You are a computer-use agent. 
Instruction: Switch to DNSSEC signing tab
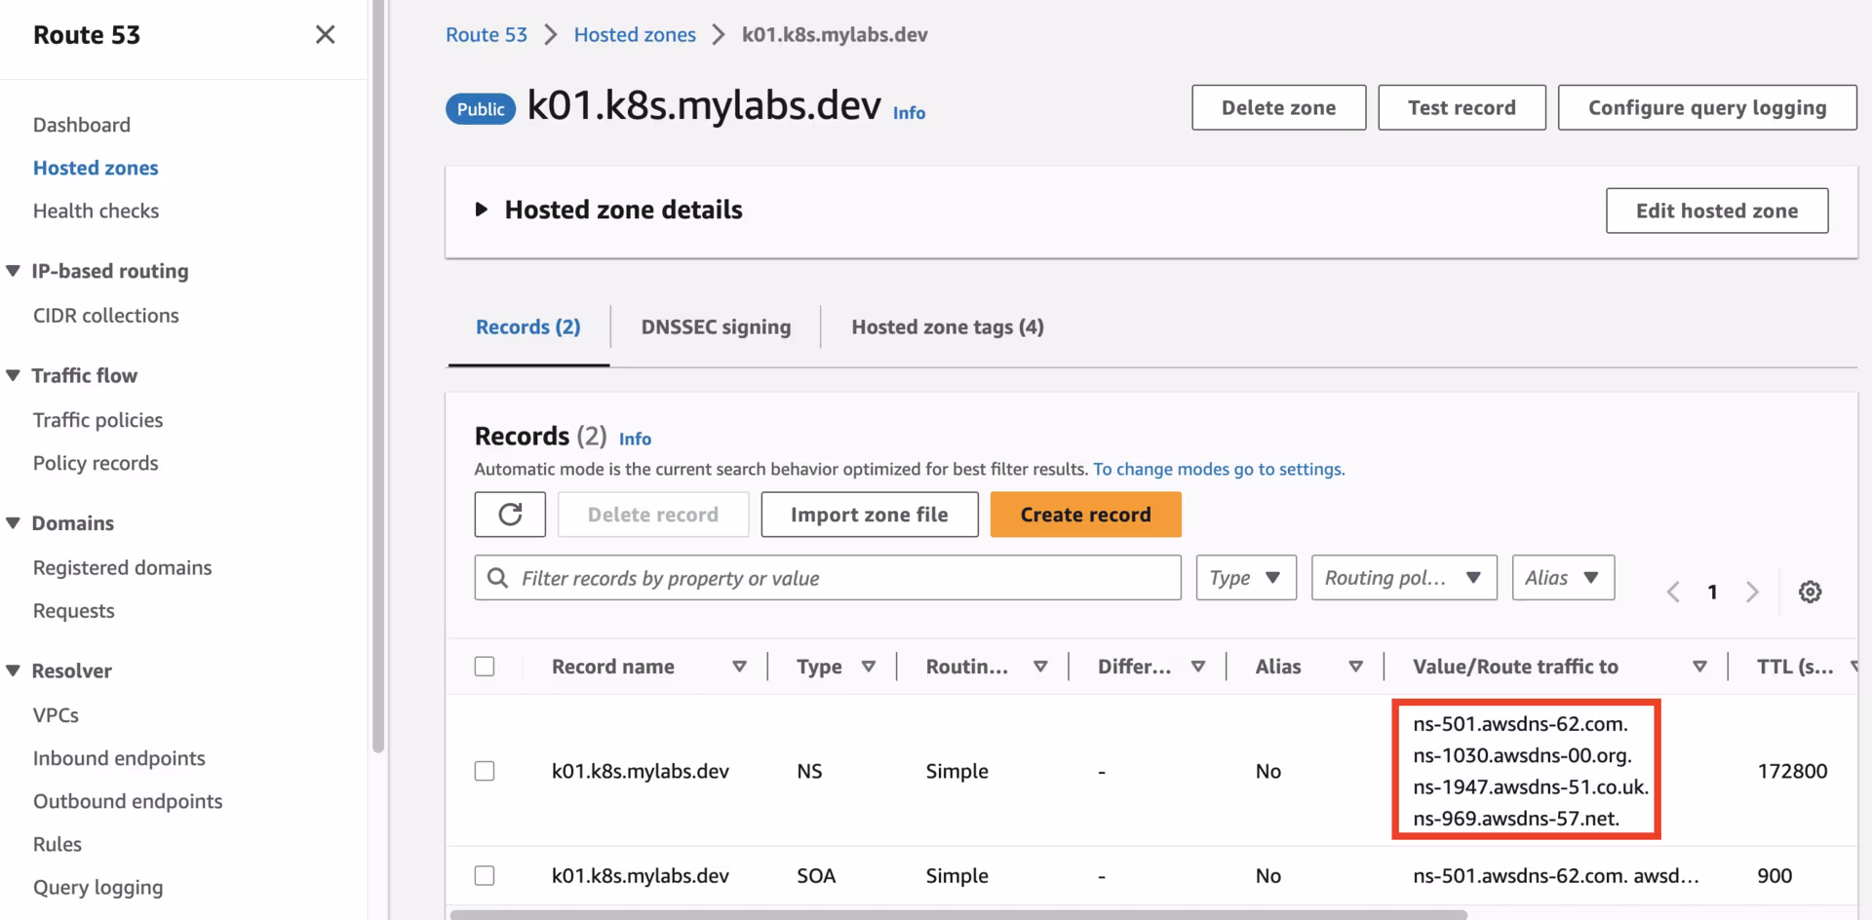point(716,327)
